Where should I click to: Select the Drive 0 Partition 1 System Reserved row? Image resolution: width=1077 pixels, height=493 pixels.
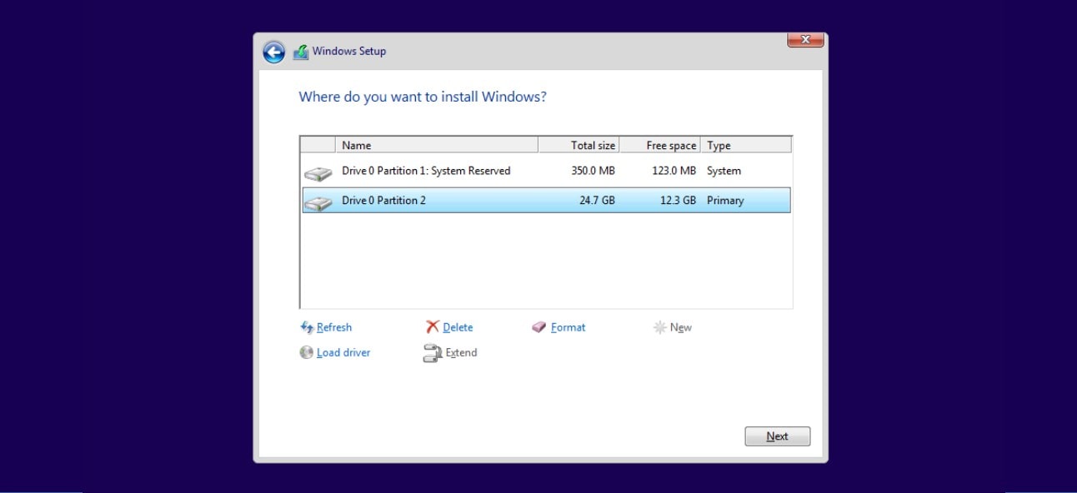coord(500,171)
